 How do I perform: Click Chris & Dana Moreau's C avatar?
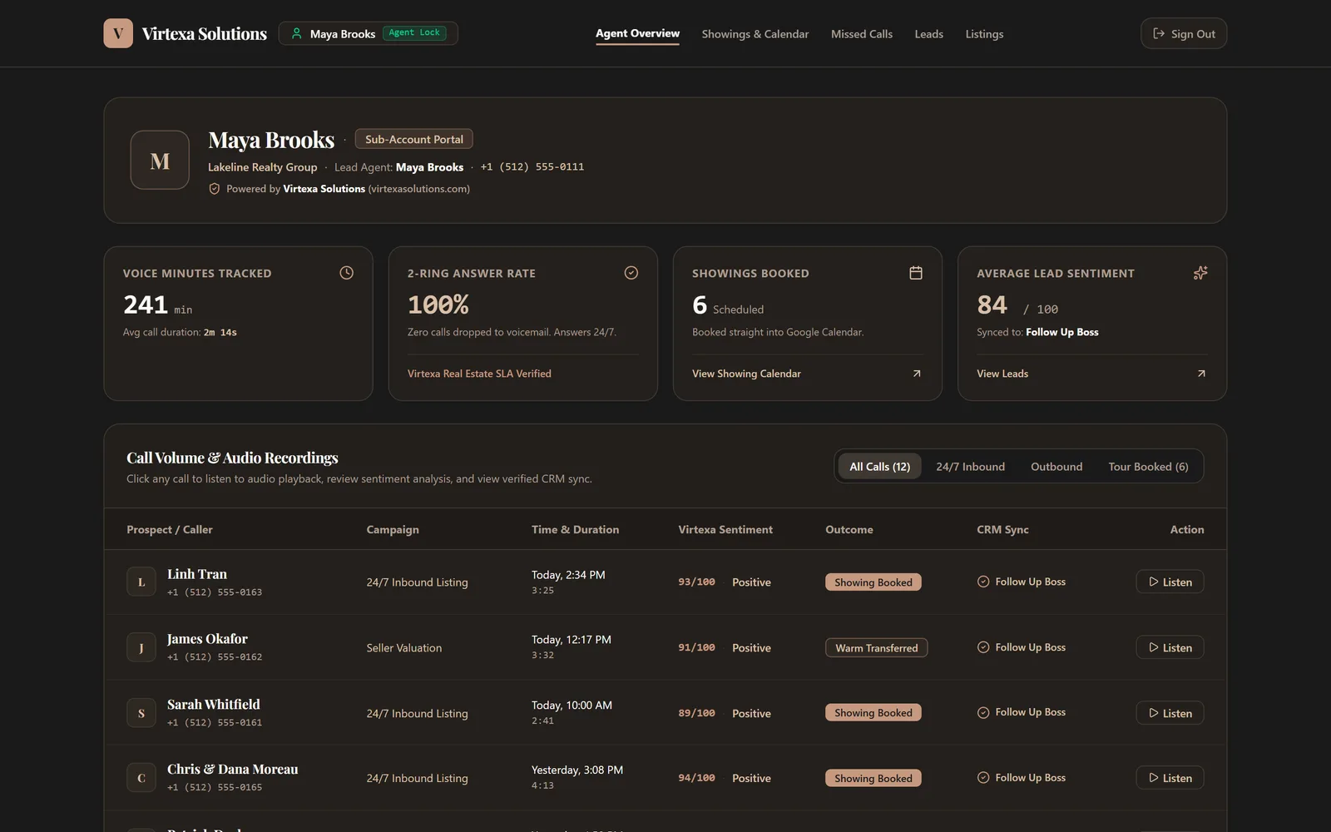pos(141,778)
